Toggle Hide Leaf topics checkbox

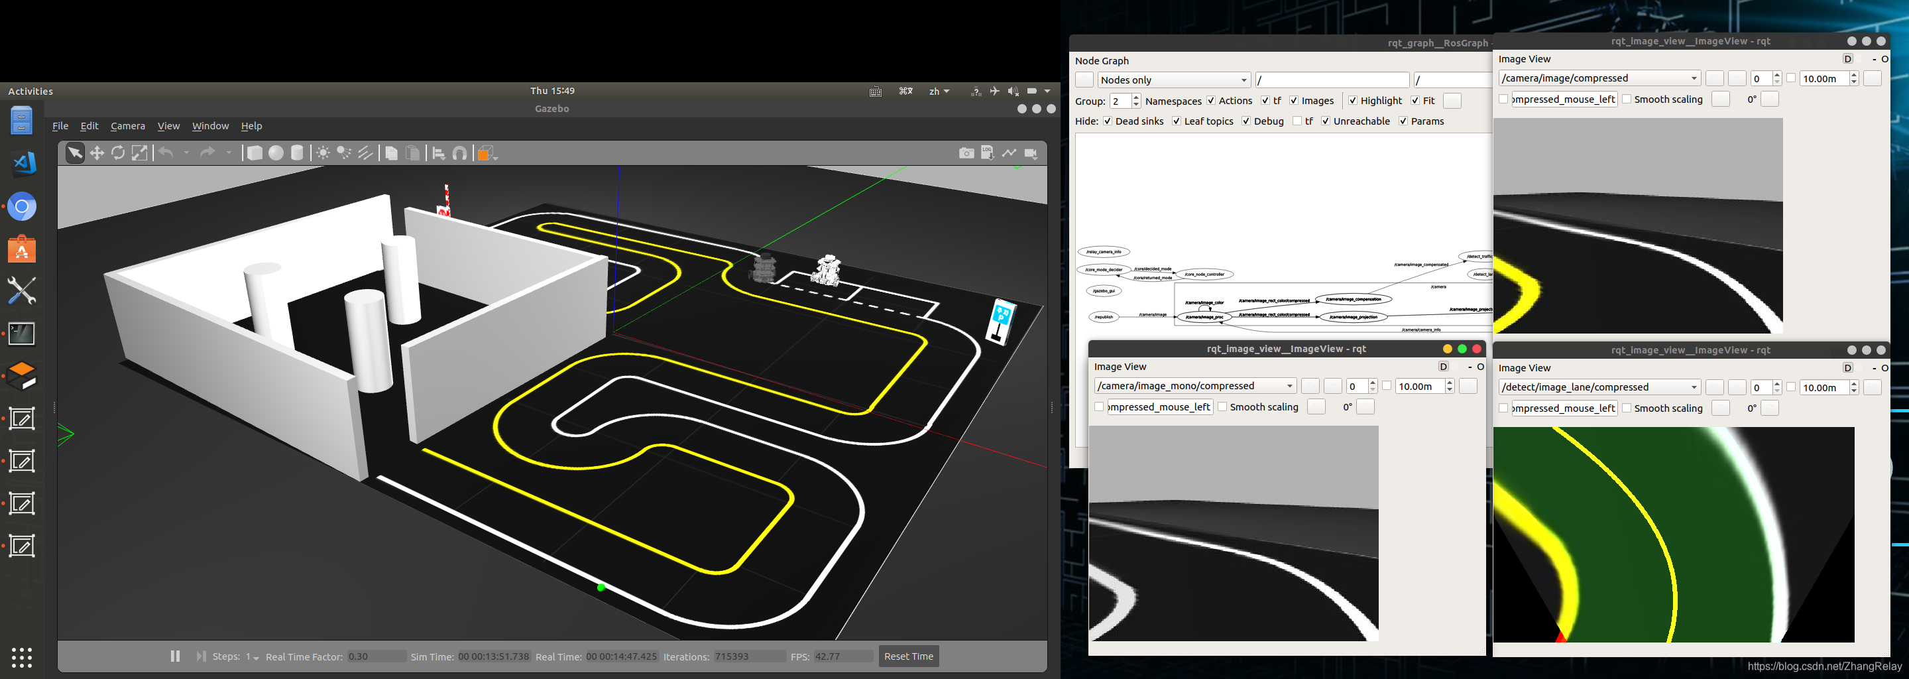(x=1176, y=121)
